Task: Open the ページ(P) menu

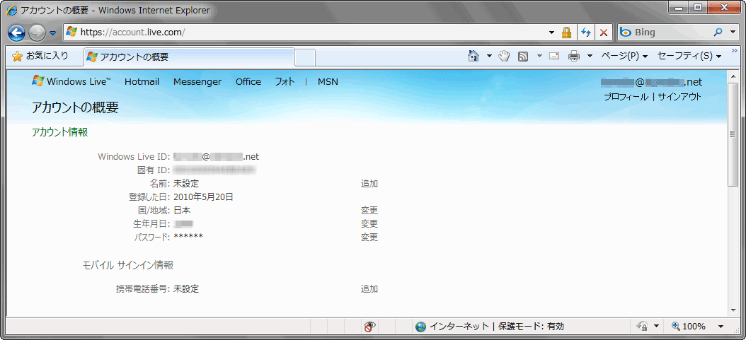Action: coord(624,56)
